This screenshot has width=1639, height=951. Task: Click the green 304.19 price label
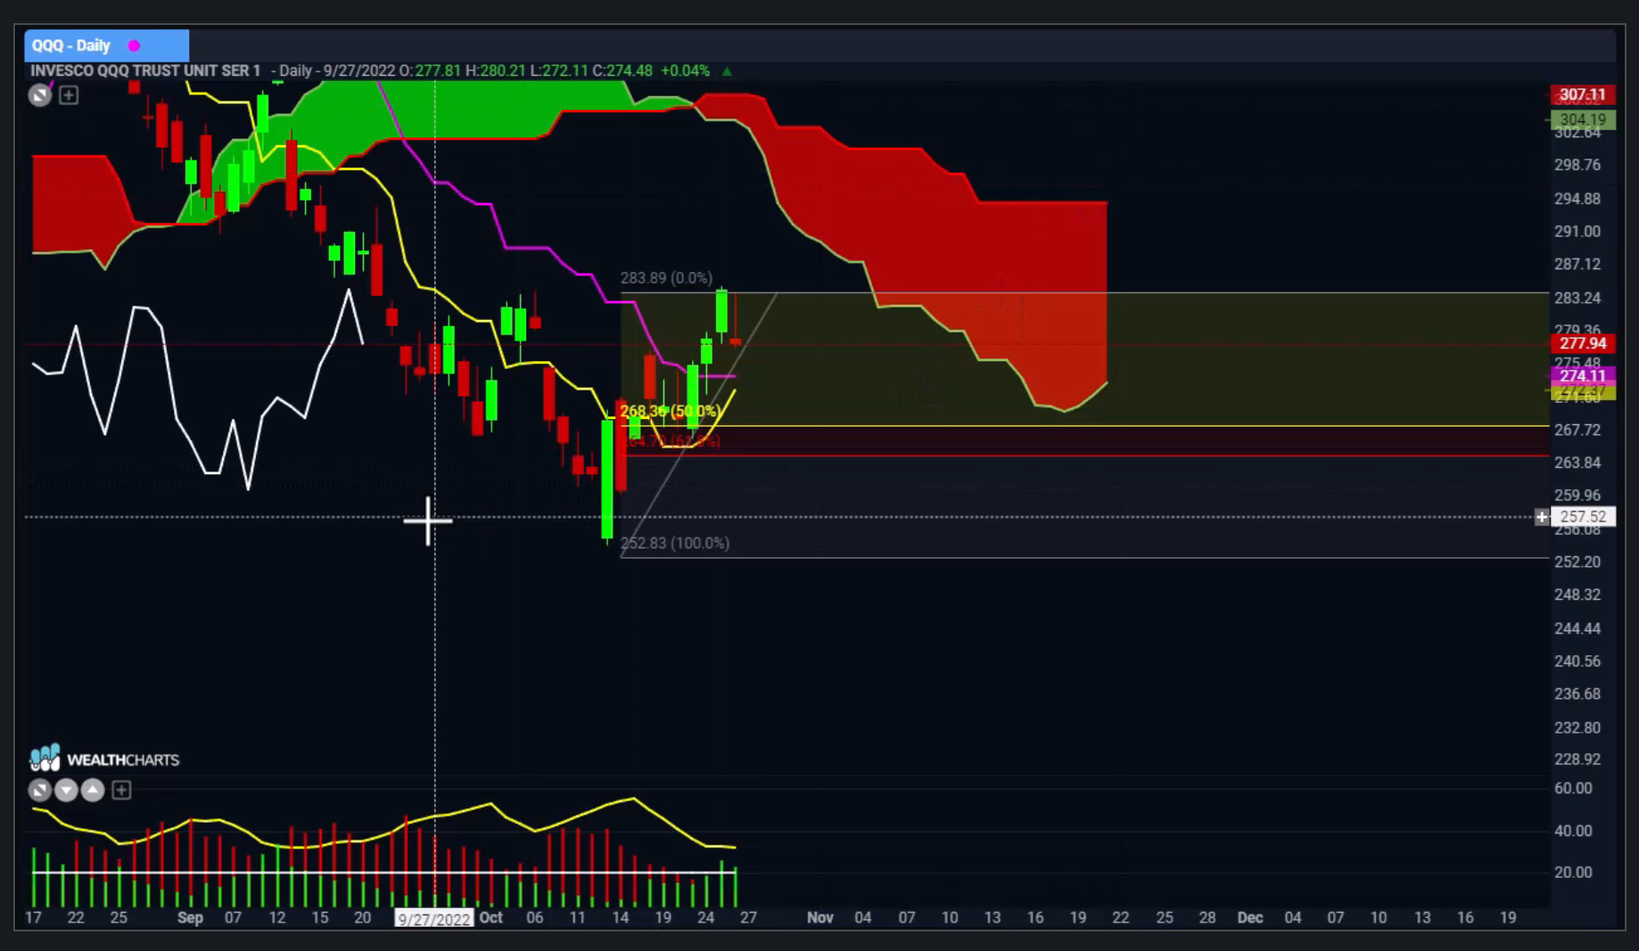click(x=1582, y=119)
